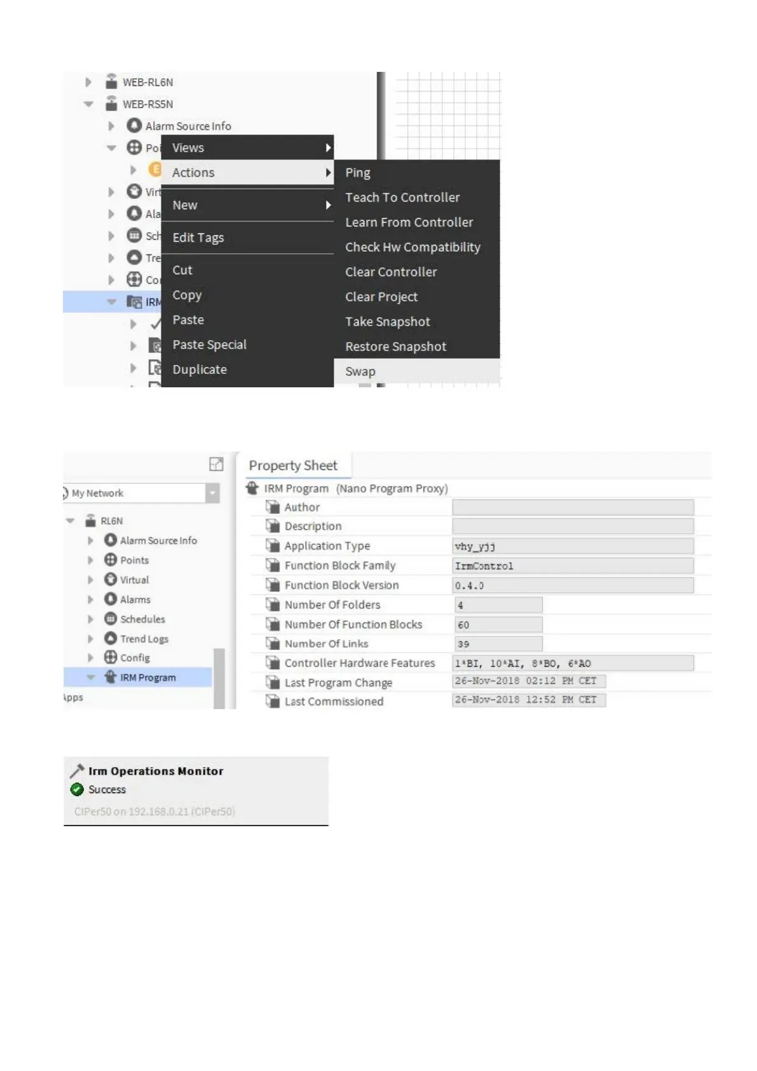757x1071 pixels.
Task: Click the WEB-RL6N station icon
Action: tap(111, 81)
